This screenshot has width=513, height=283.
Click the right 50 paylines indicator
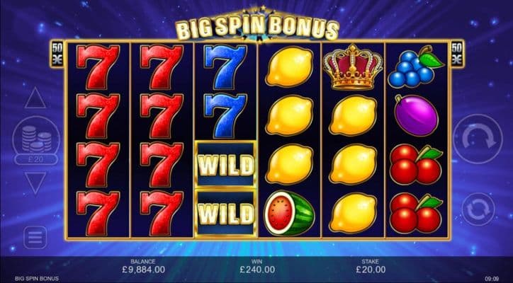tap(457, 54)
